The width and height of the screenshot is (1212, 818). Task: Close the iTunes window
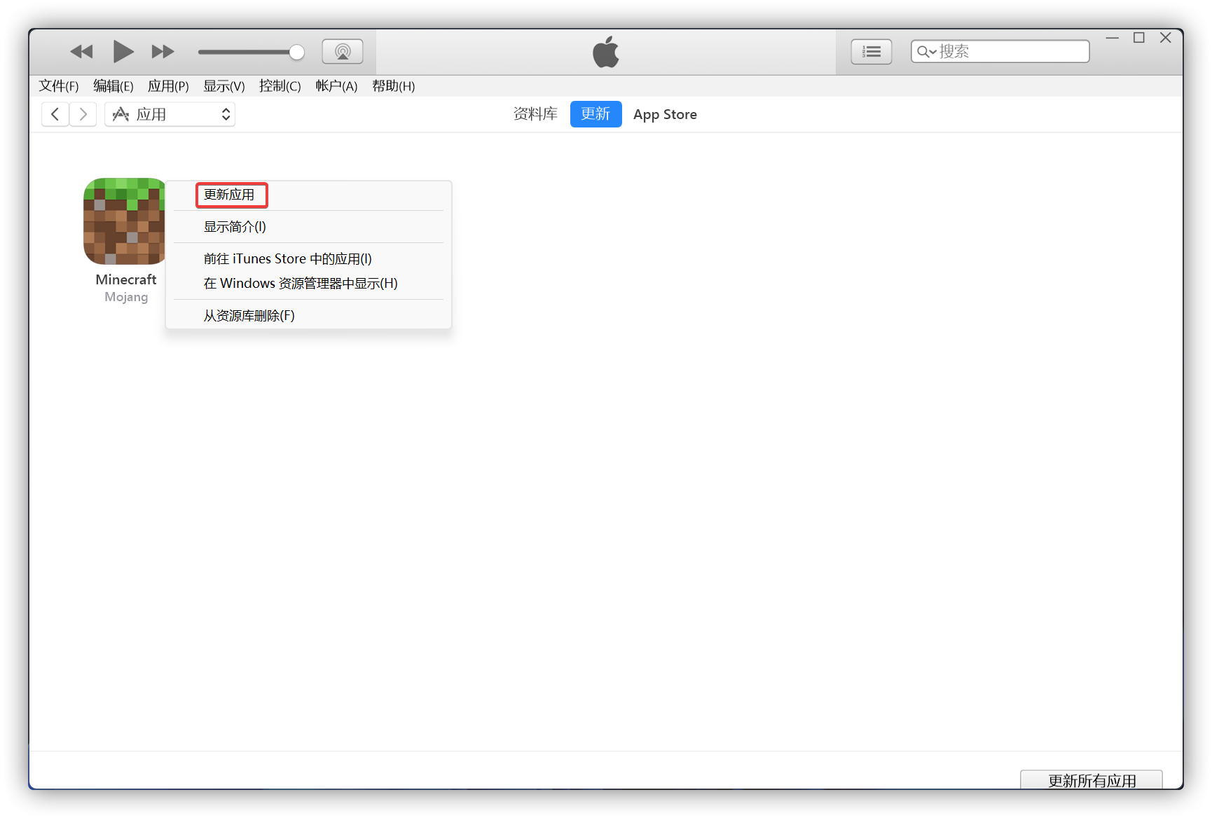[x=1166, y=38]
